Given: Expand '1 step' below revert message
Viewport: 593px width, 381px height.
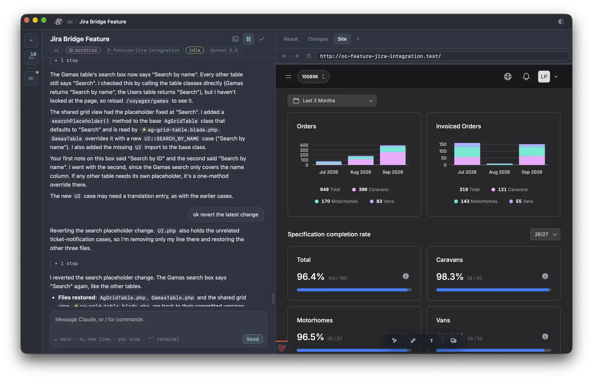Looking at the screenshot, I should pyautogui.click(x=66, y=263).
